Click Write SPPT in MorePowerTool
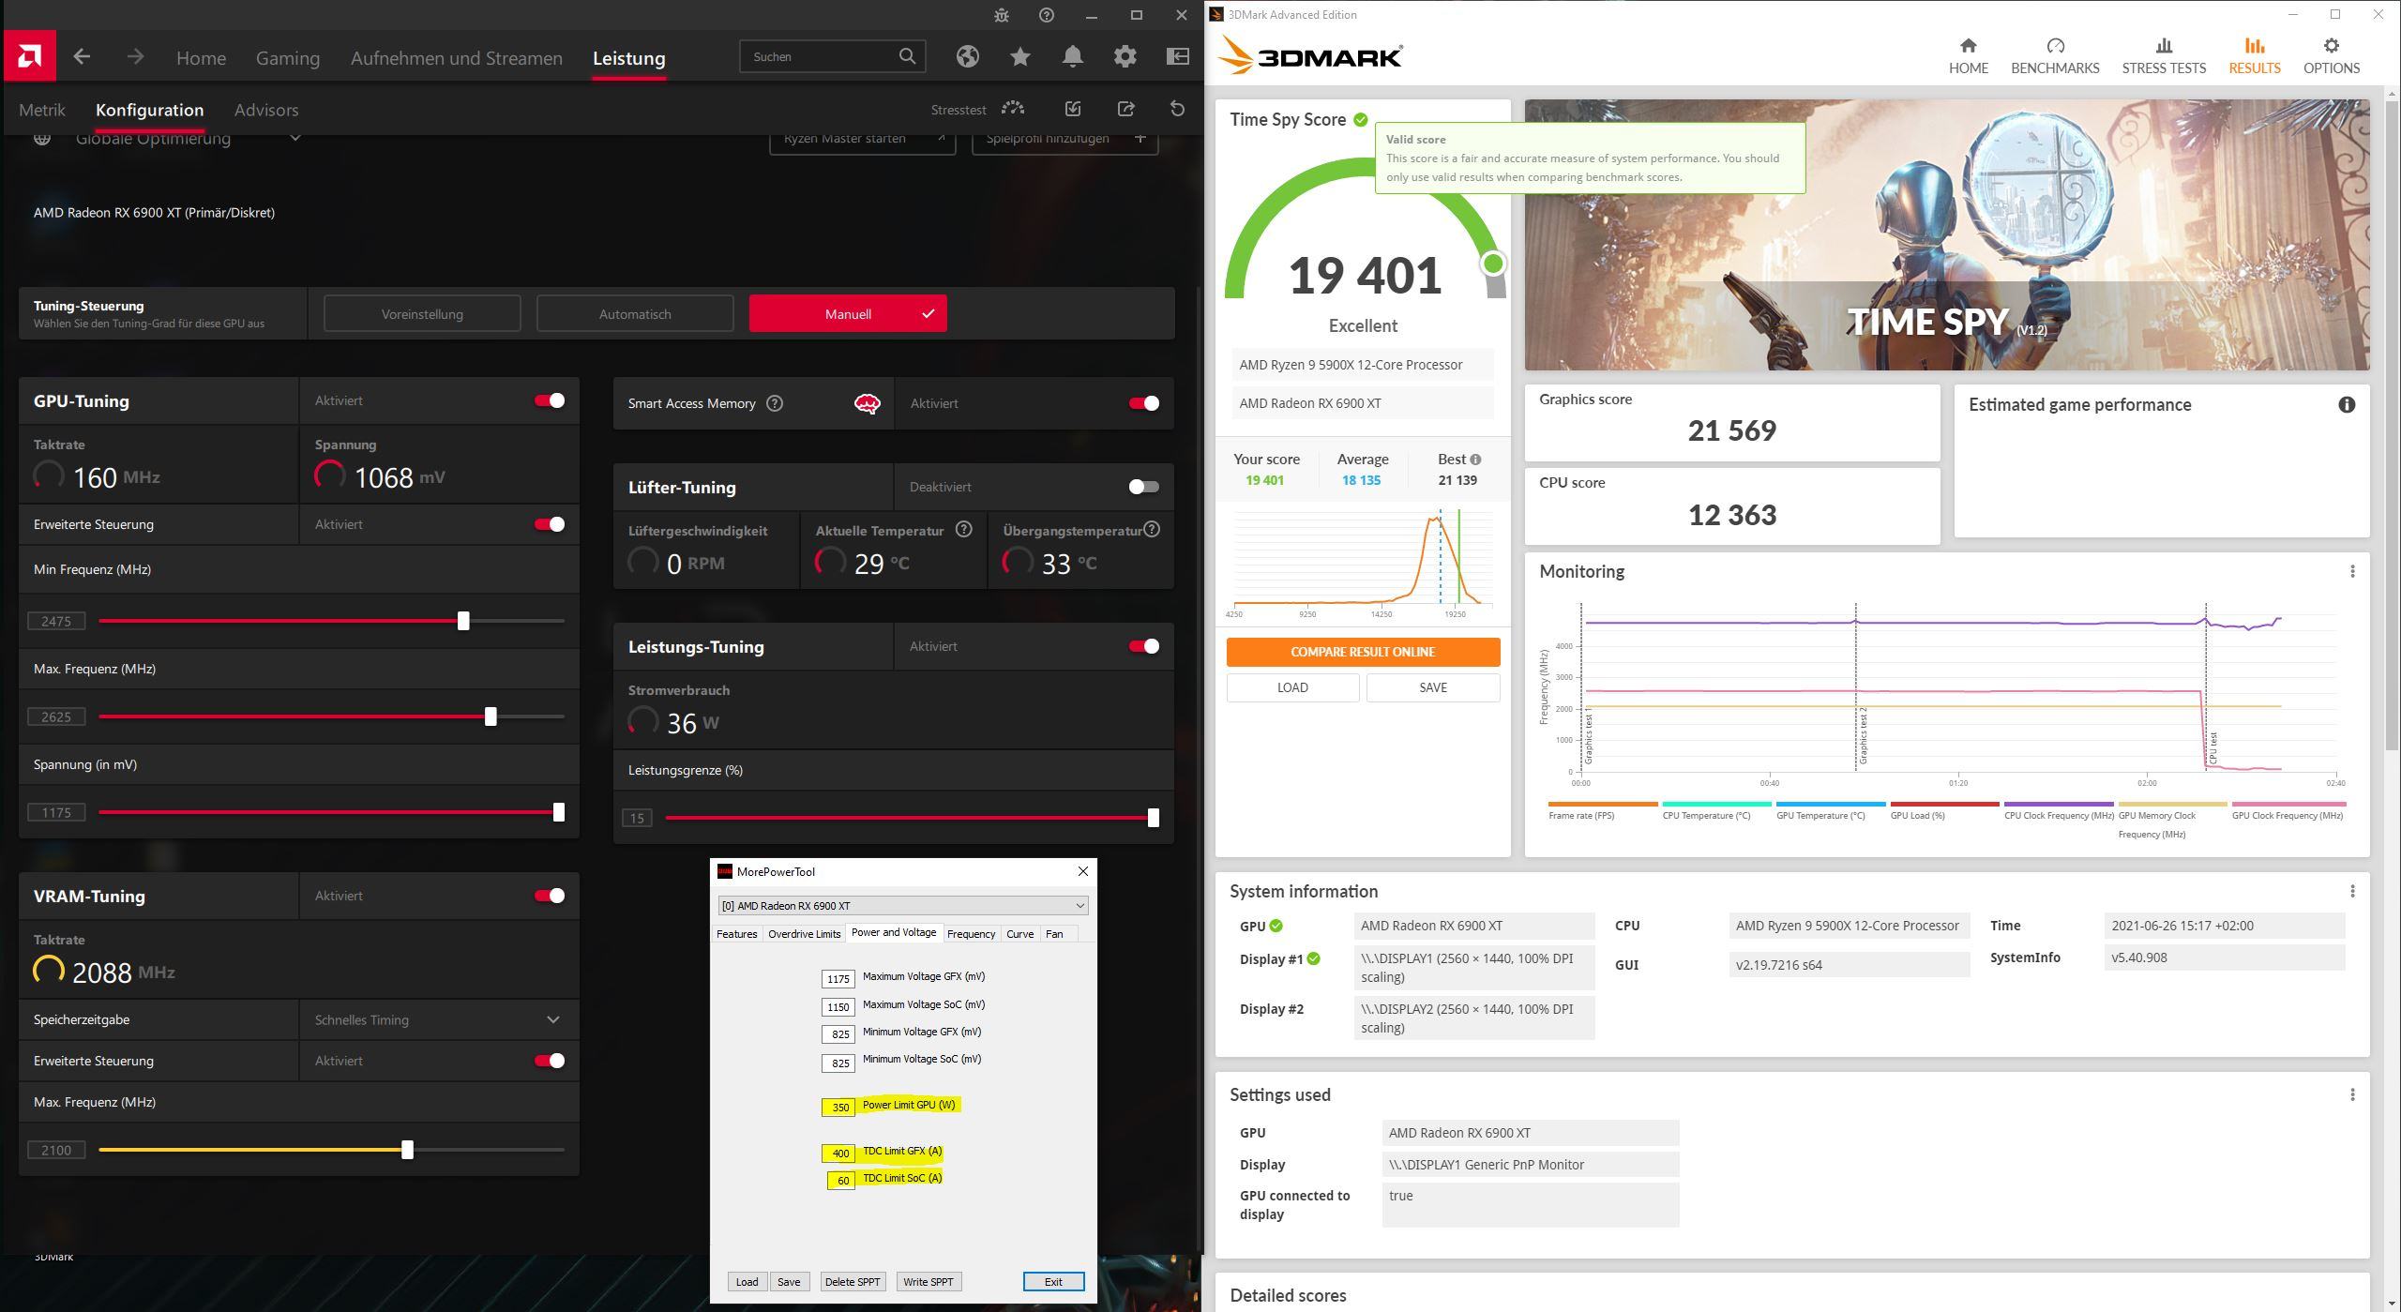2401x1312 pixels. pos(929,1282)
